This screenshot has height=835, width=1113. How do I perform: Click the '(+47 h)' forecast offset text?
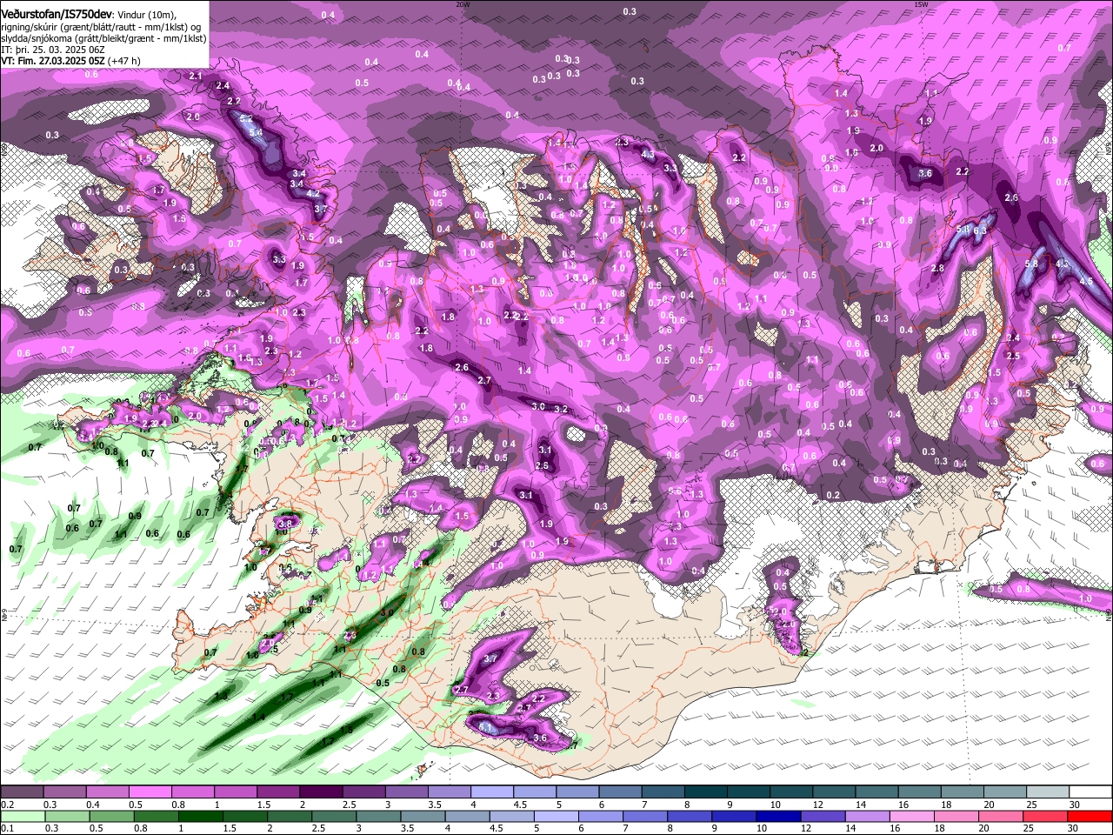[x=123, y=61]
